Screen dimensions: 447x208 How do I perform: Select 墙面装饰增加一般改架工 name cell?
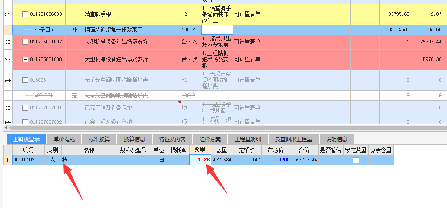coord(132,29)
